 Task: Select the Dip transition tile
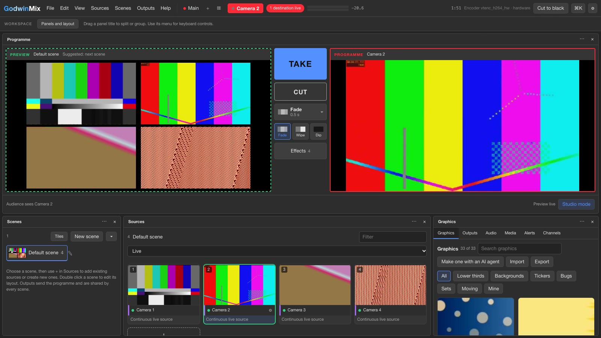tap(319, 131)
